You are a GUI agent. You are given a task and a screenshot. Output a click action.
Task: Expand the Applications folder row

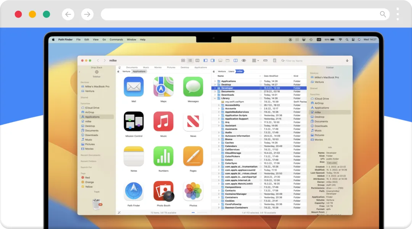pos(215,81)
